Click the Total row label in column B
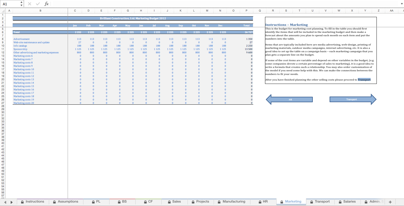Screen dimensions: 404x206 (x=17, y=32)
